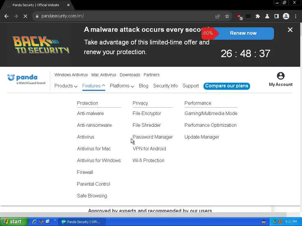Screen dimensions: 302x226
Task: Stop page loading with X button
Action: pos(25,16)
